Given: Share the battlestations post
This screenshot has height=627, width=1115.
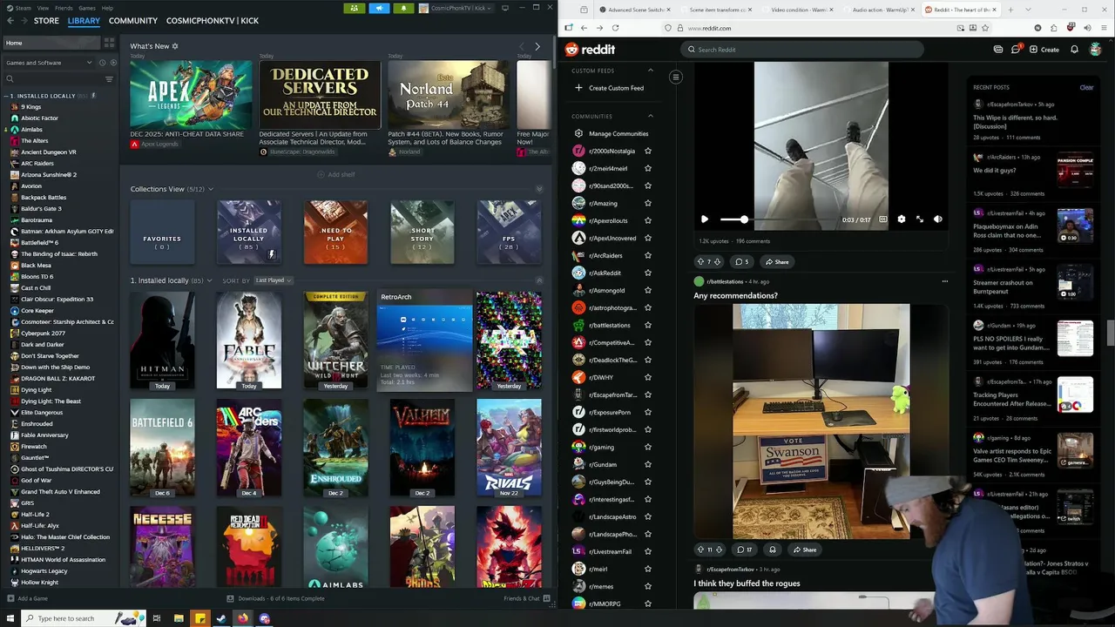Looking at the screenshot, I should (804, 549).
